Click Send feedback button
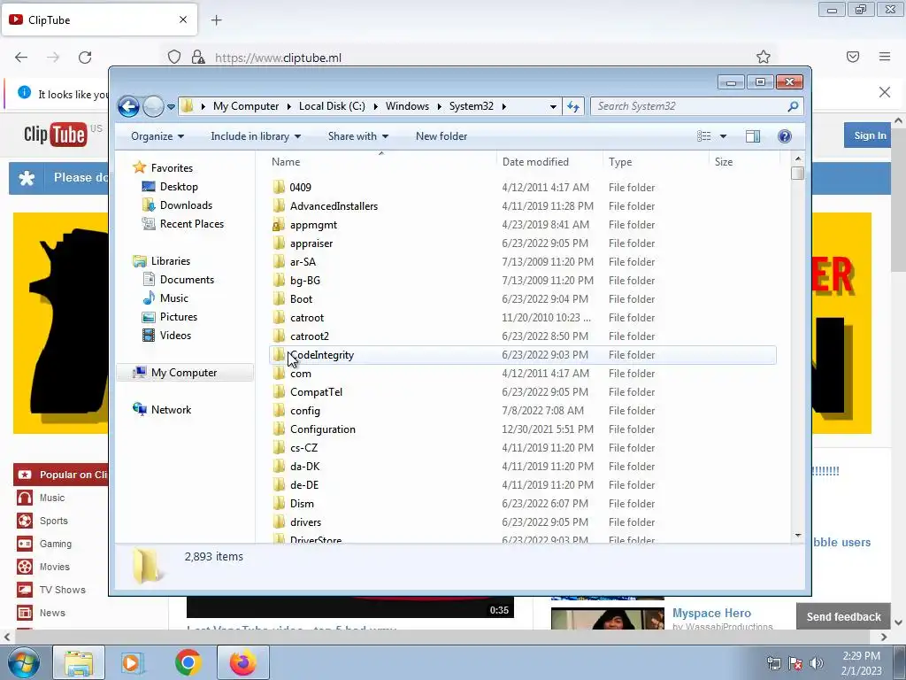This screenshot has width=906, height=680. [x=843, y=617]
